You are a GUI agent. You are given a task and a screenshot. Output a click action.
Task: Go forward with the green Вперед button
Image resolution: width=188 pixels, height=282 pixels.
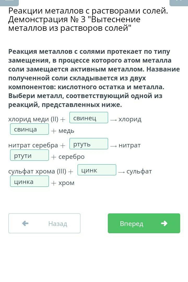(144, 223)
